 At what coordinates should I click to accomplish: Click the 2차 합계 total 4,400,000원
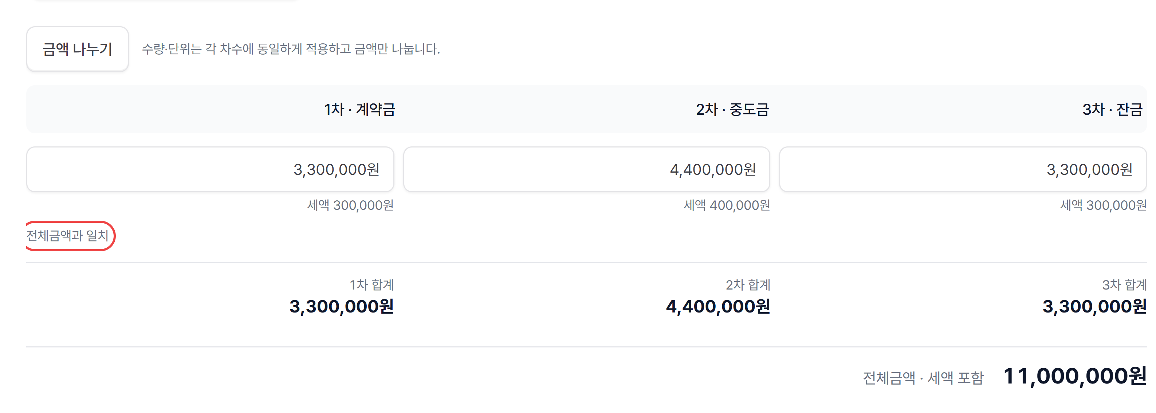coord(718,307)
